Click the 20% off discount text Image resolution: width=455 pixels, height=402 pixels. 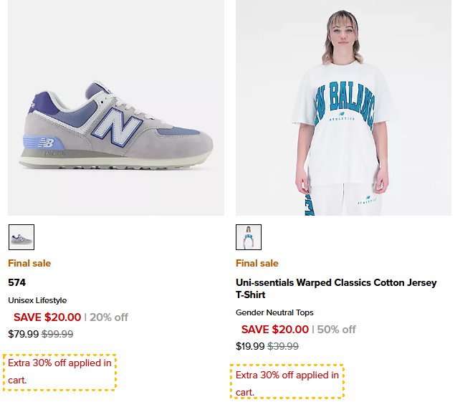point(109,317)
